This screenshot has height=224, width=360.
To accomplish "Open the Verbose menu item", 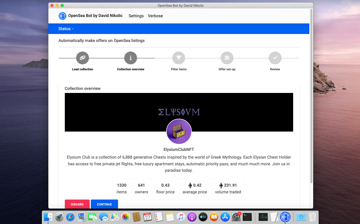I will (x=155, y=16).
